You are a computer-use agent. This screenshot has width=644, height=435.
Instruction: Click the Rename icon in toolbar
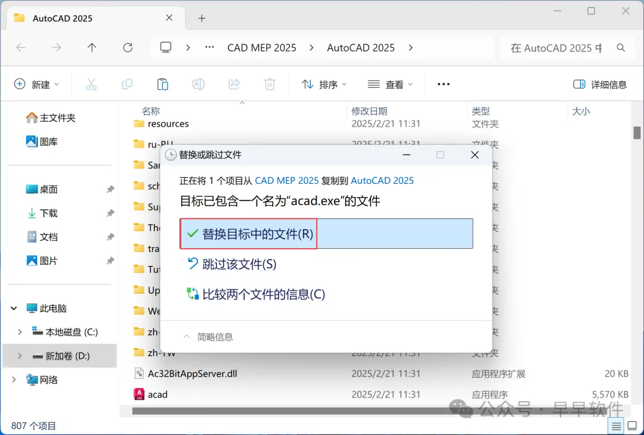pyautogui.click(x=199, y=84)
